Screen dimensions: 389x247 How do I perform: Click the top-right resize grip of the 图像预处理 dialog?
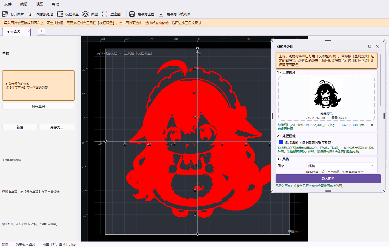coord(384,41)
